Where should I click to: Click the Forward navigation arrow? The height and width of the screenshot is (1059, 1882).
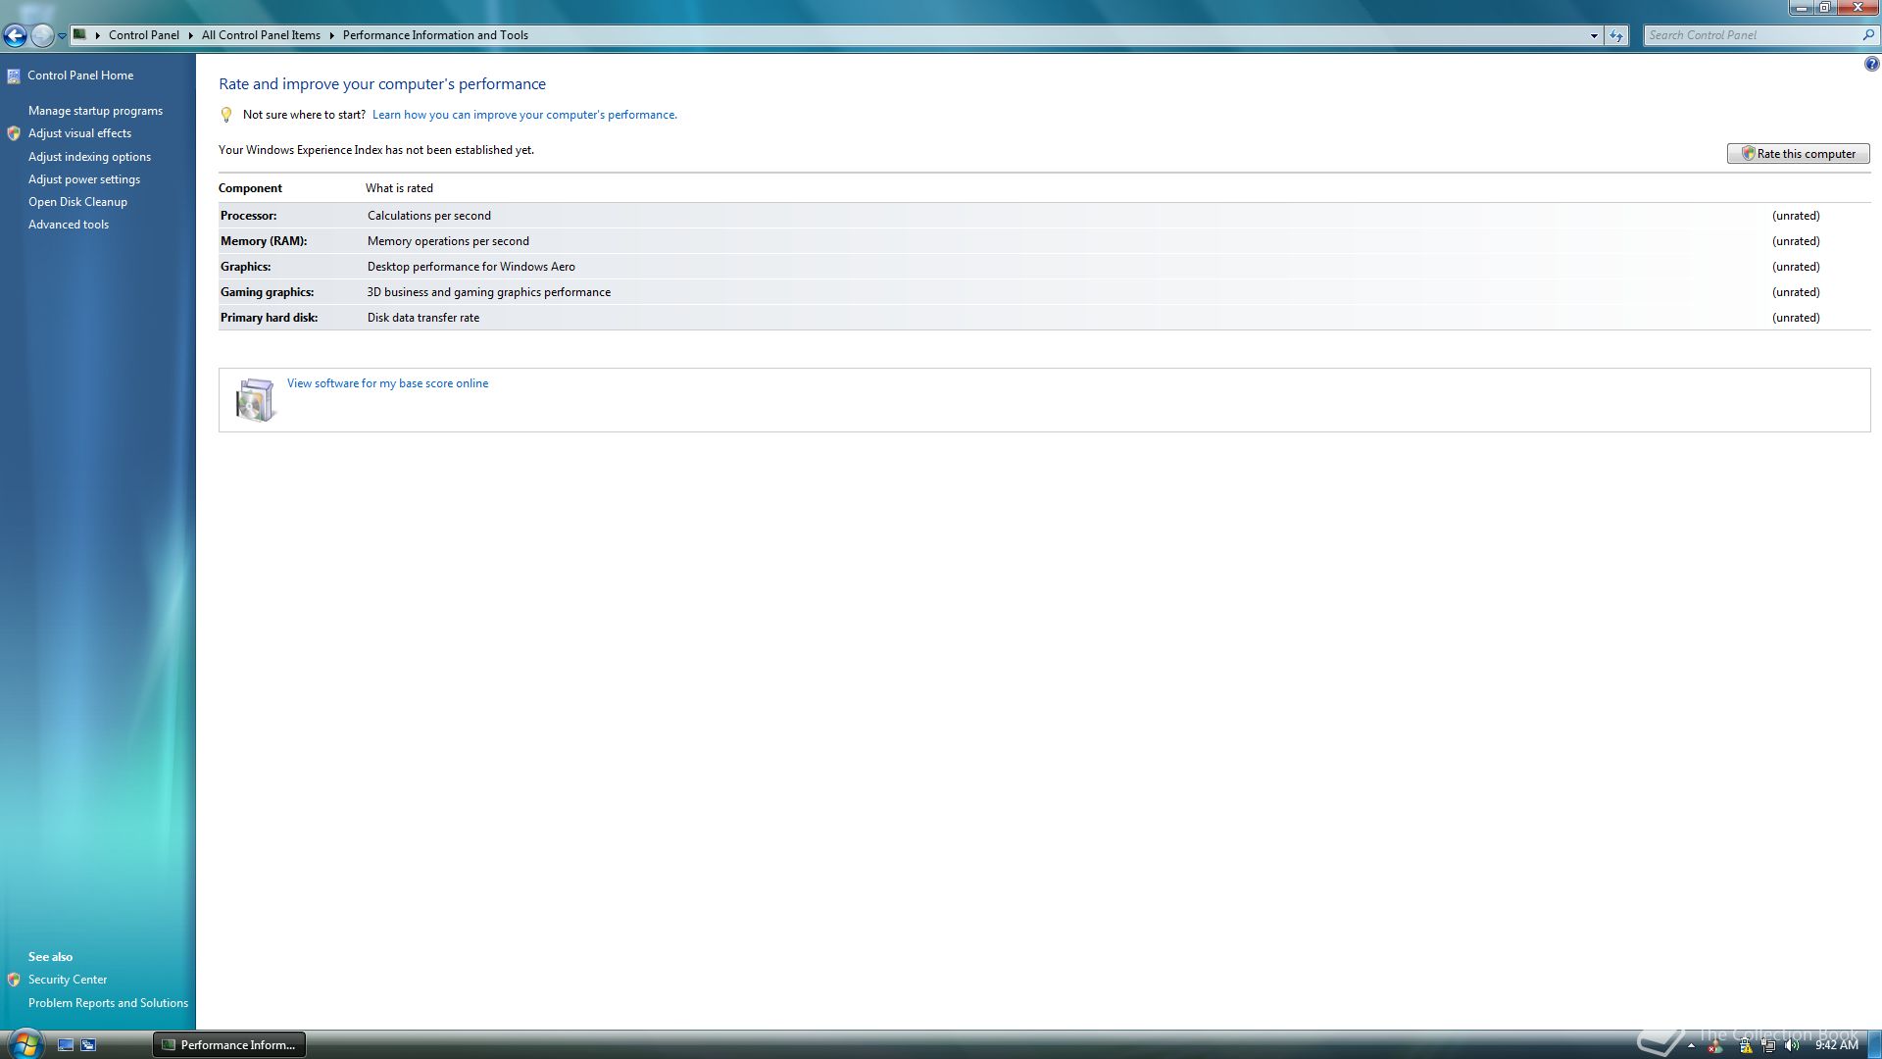click(42, 35)
